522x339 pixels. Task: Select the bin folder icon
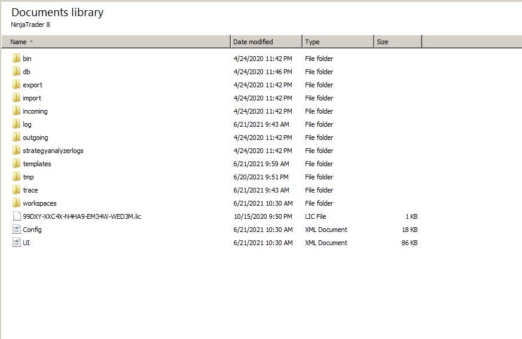coord(16,58)
